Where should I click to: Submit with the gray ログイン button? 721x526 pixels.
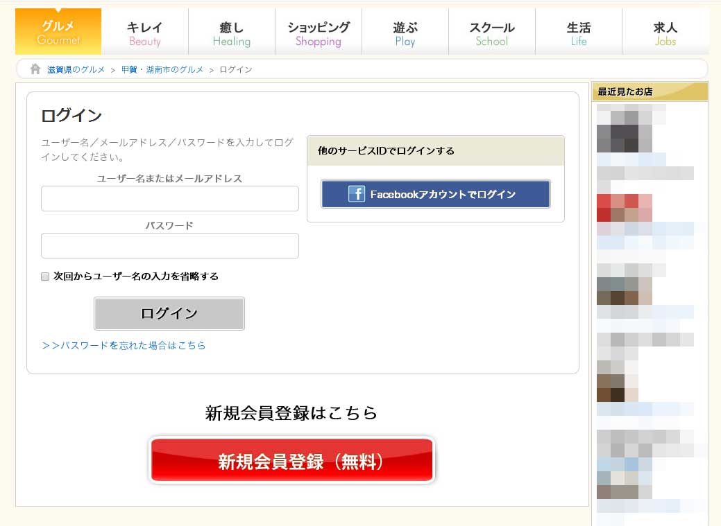coord(169,313)
